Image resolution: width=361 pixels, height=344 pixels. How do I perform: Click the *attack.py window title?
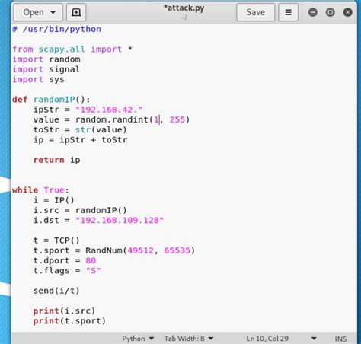pos(184,8)
